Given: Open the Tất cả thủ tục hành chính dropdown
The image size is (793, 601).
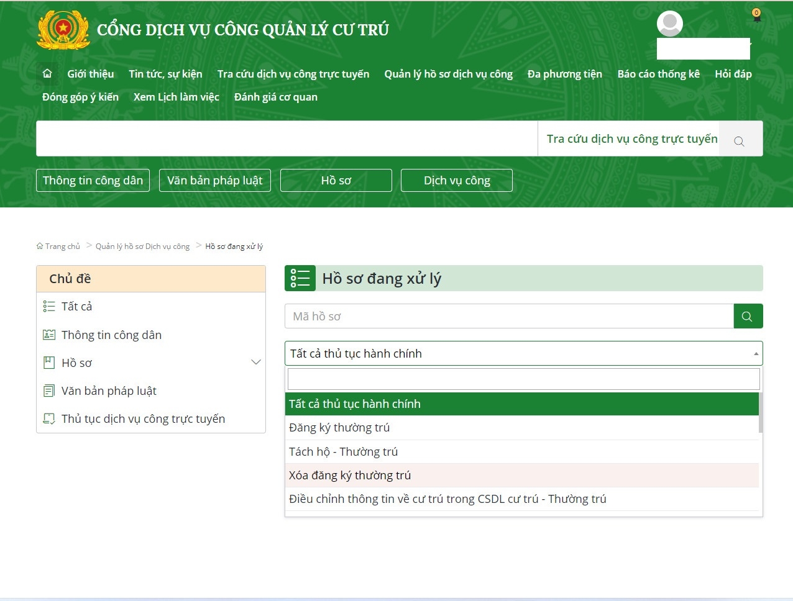Looking at the screenshot, I should 523,353.
